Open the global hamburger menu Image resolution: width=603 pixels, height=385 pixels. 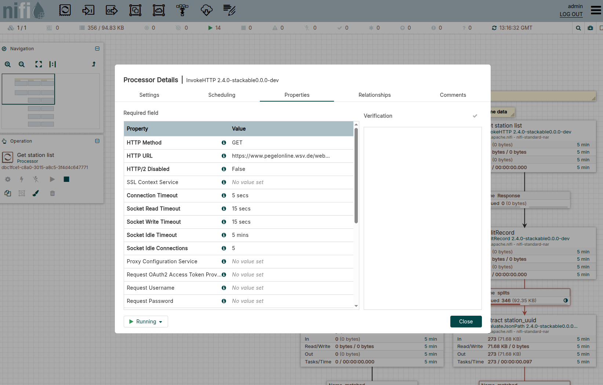point(596,10)
